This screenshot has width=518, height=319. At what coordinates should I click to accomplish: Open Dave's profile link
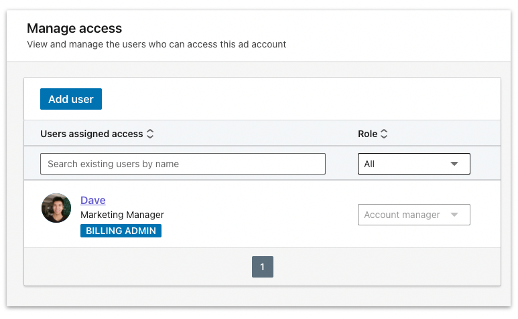[92, 200]
